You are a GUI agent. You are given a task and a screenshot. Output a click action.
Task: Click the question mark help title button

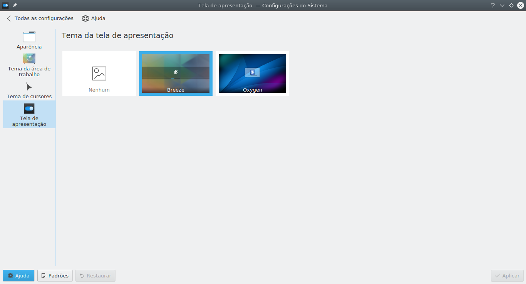[x=492, y=5]
